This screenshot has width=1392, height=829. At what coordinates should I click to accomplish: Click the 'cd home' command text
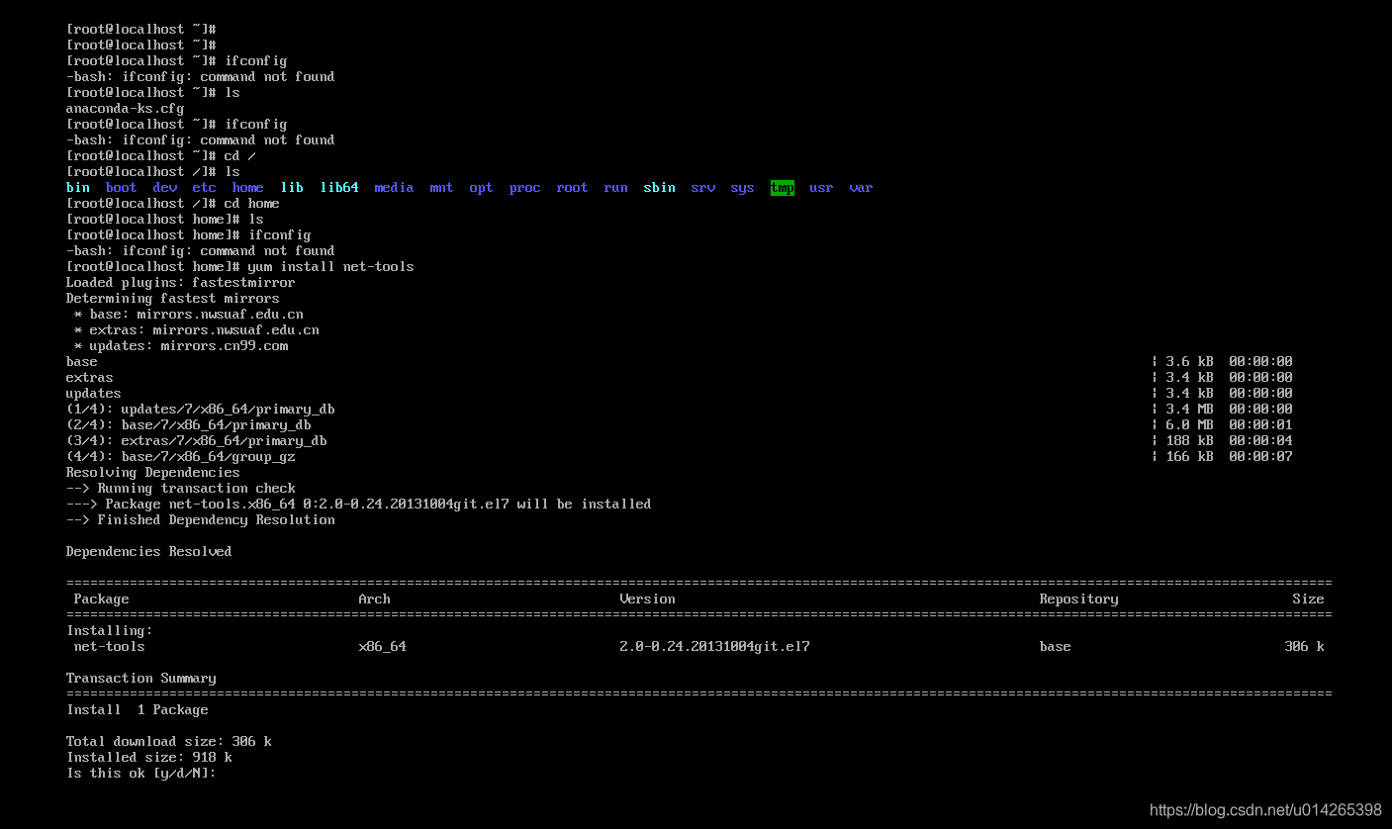[252, 204]
